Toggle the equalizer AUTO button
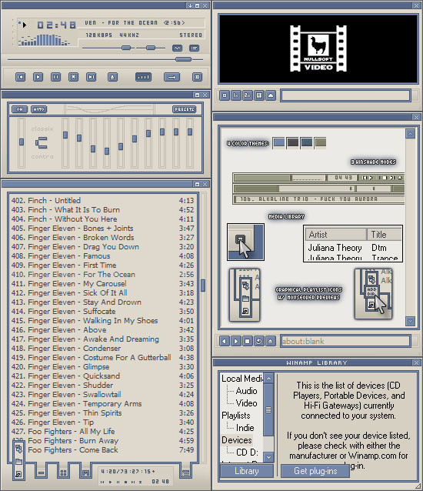 point(38,109)
